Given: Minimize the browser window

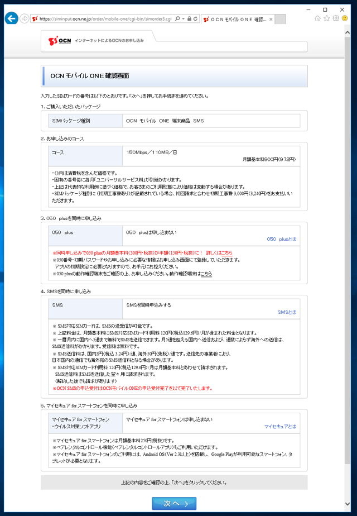Looking at the screenshot, I should (x=308, y=9).
